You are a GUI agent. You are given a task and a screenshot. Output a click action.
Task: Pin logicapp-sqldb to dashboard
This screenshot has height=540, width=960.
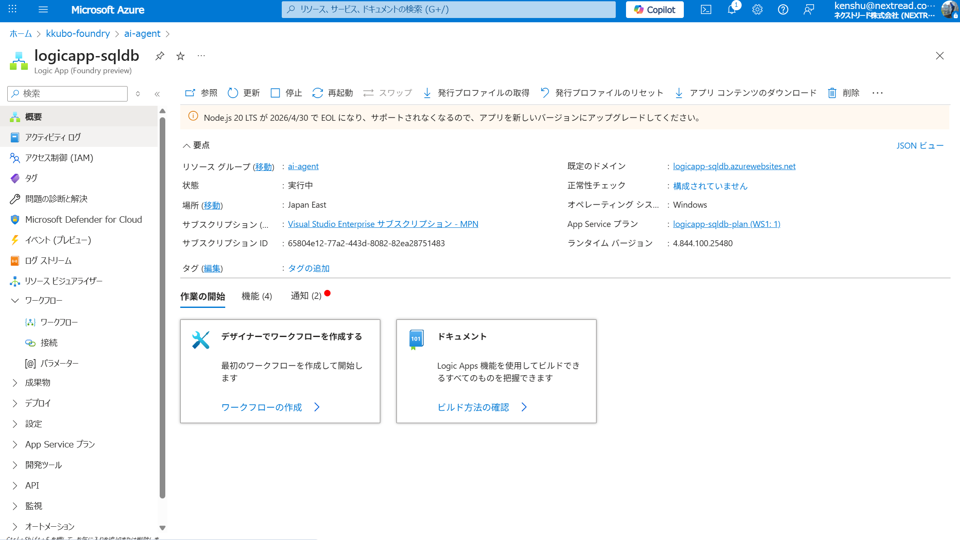click(160, 56)
